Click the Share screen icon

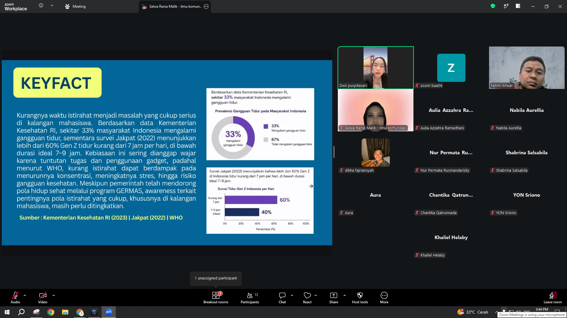(x=334, y=295)
